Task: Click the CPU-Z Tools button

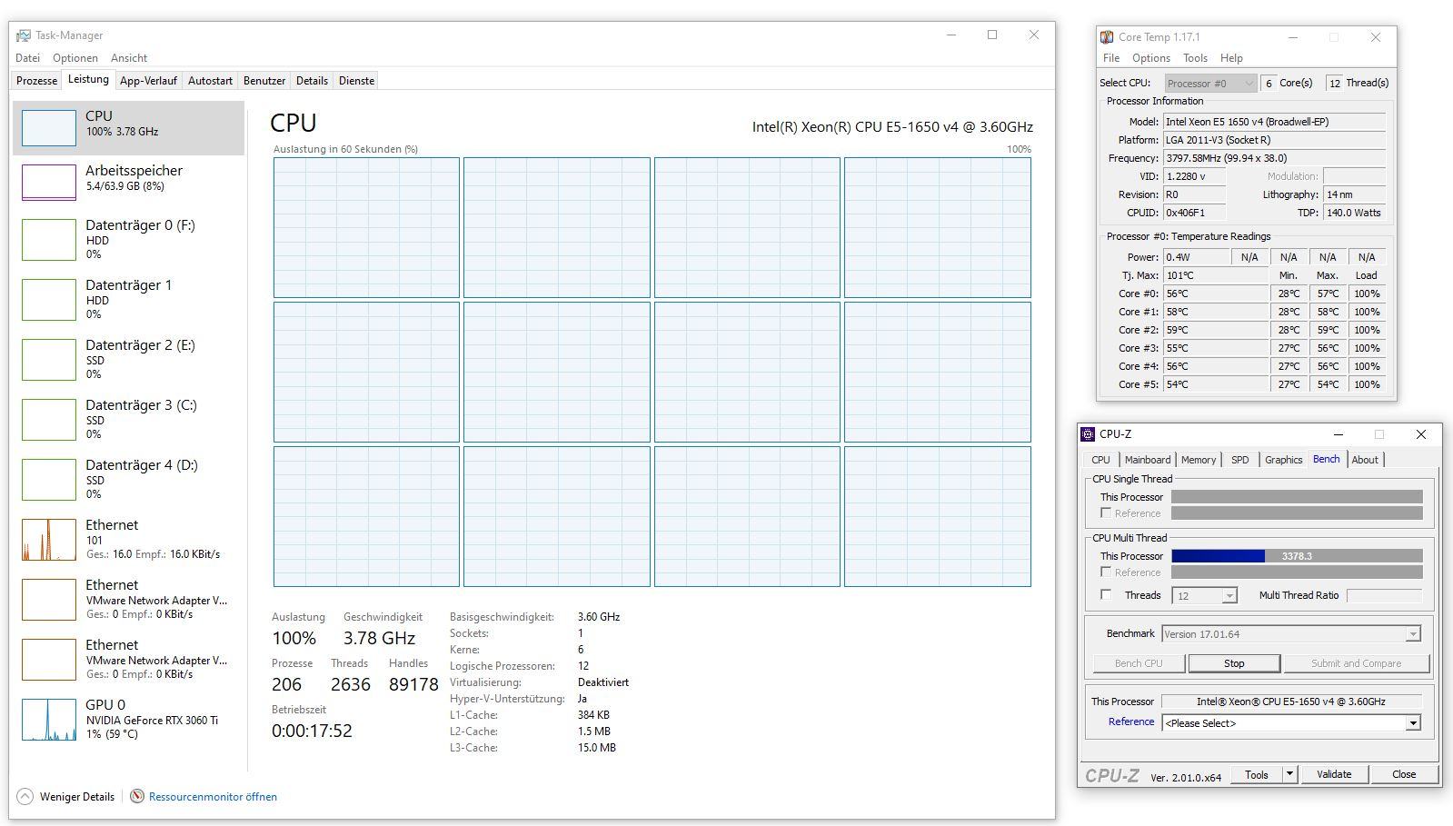Action: tap(1257, 775)
